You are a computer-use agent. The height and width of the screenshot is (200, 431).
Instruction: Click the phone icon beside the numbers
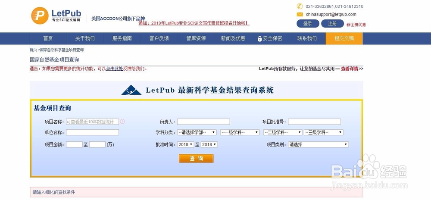point(300,6)
